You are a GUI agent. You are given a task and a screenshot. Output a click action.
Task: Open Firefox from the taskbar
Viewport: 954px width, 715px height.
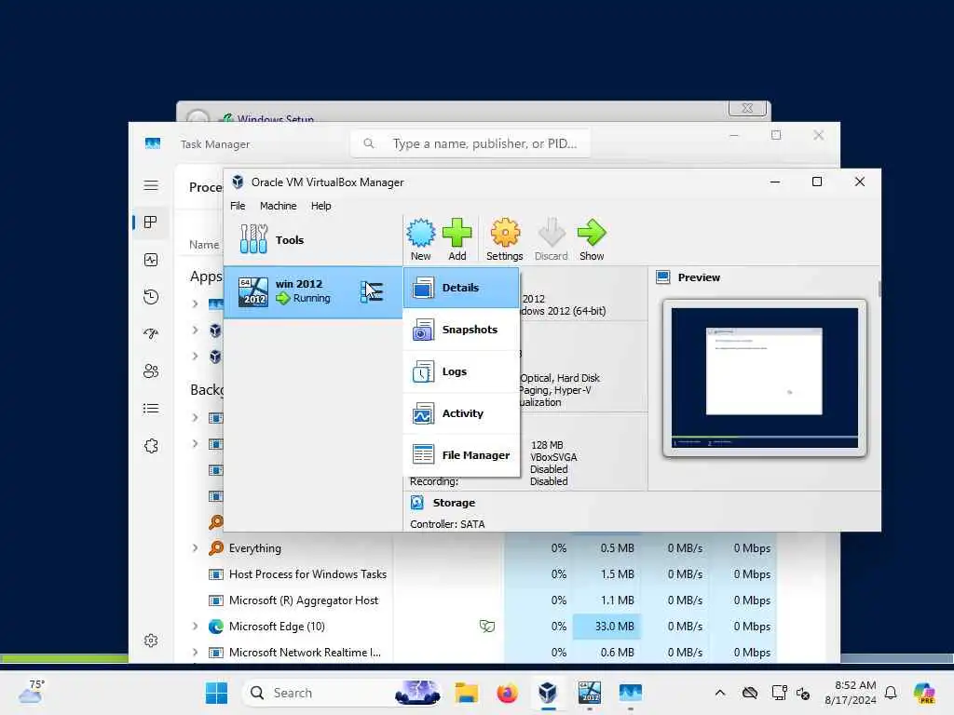507,693
